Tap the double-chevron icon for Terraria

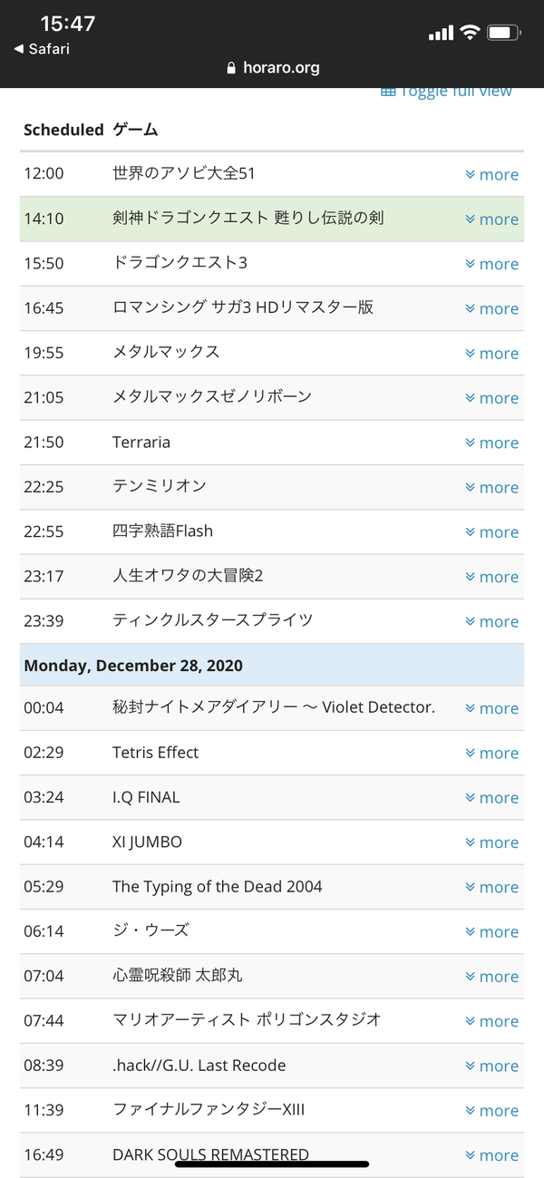470,443
